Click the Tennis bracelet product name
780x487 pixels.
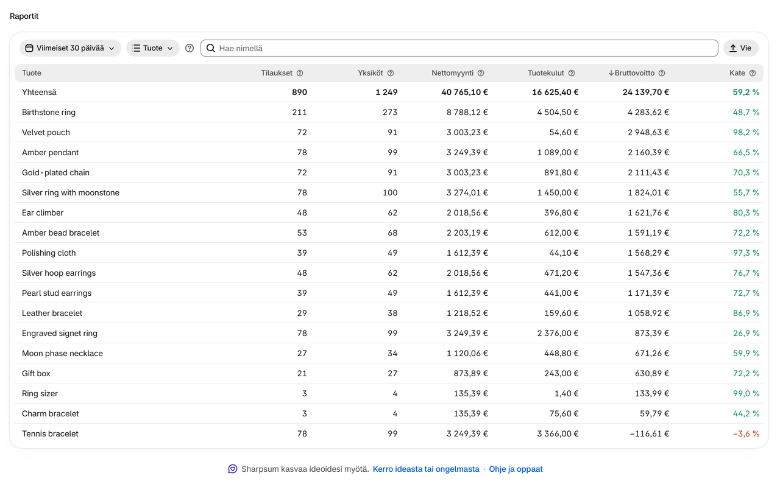click(50, 433)
